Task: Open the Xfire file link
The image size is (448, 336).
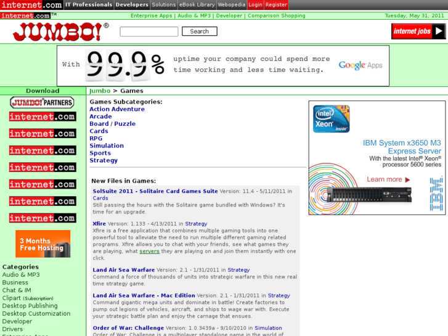Action: (x=99, y=224)
